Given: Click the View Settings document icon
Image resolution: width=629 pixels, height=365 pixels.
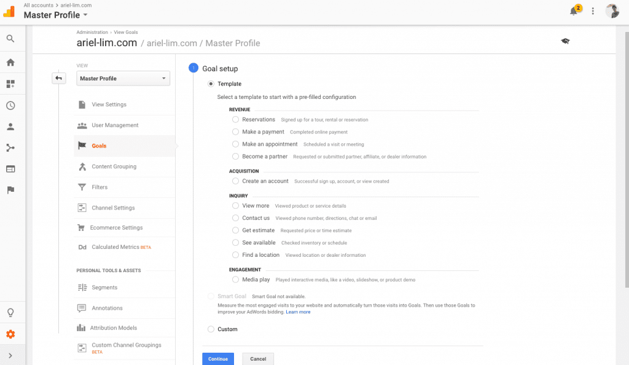Looking at the screenshot, I should (x=82, y=104).
